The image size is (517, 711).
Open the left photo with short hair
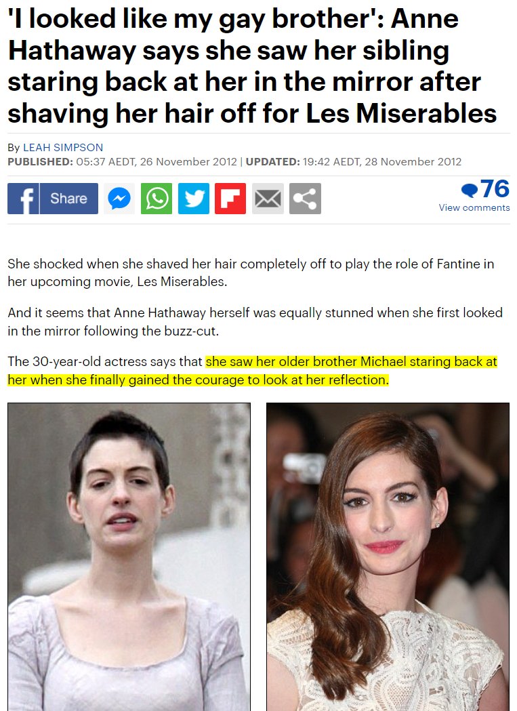(129, 557)
